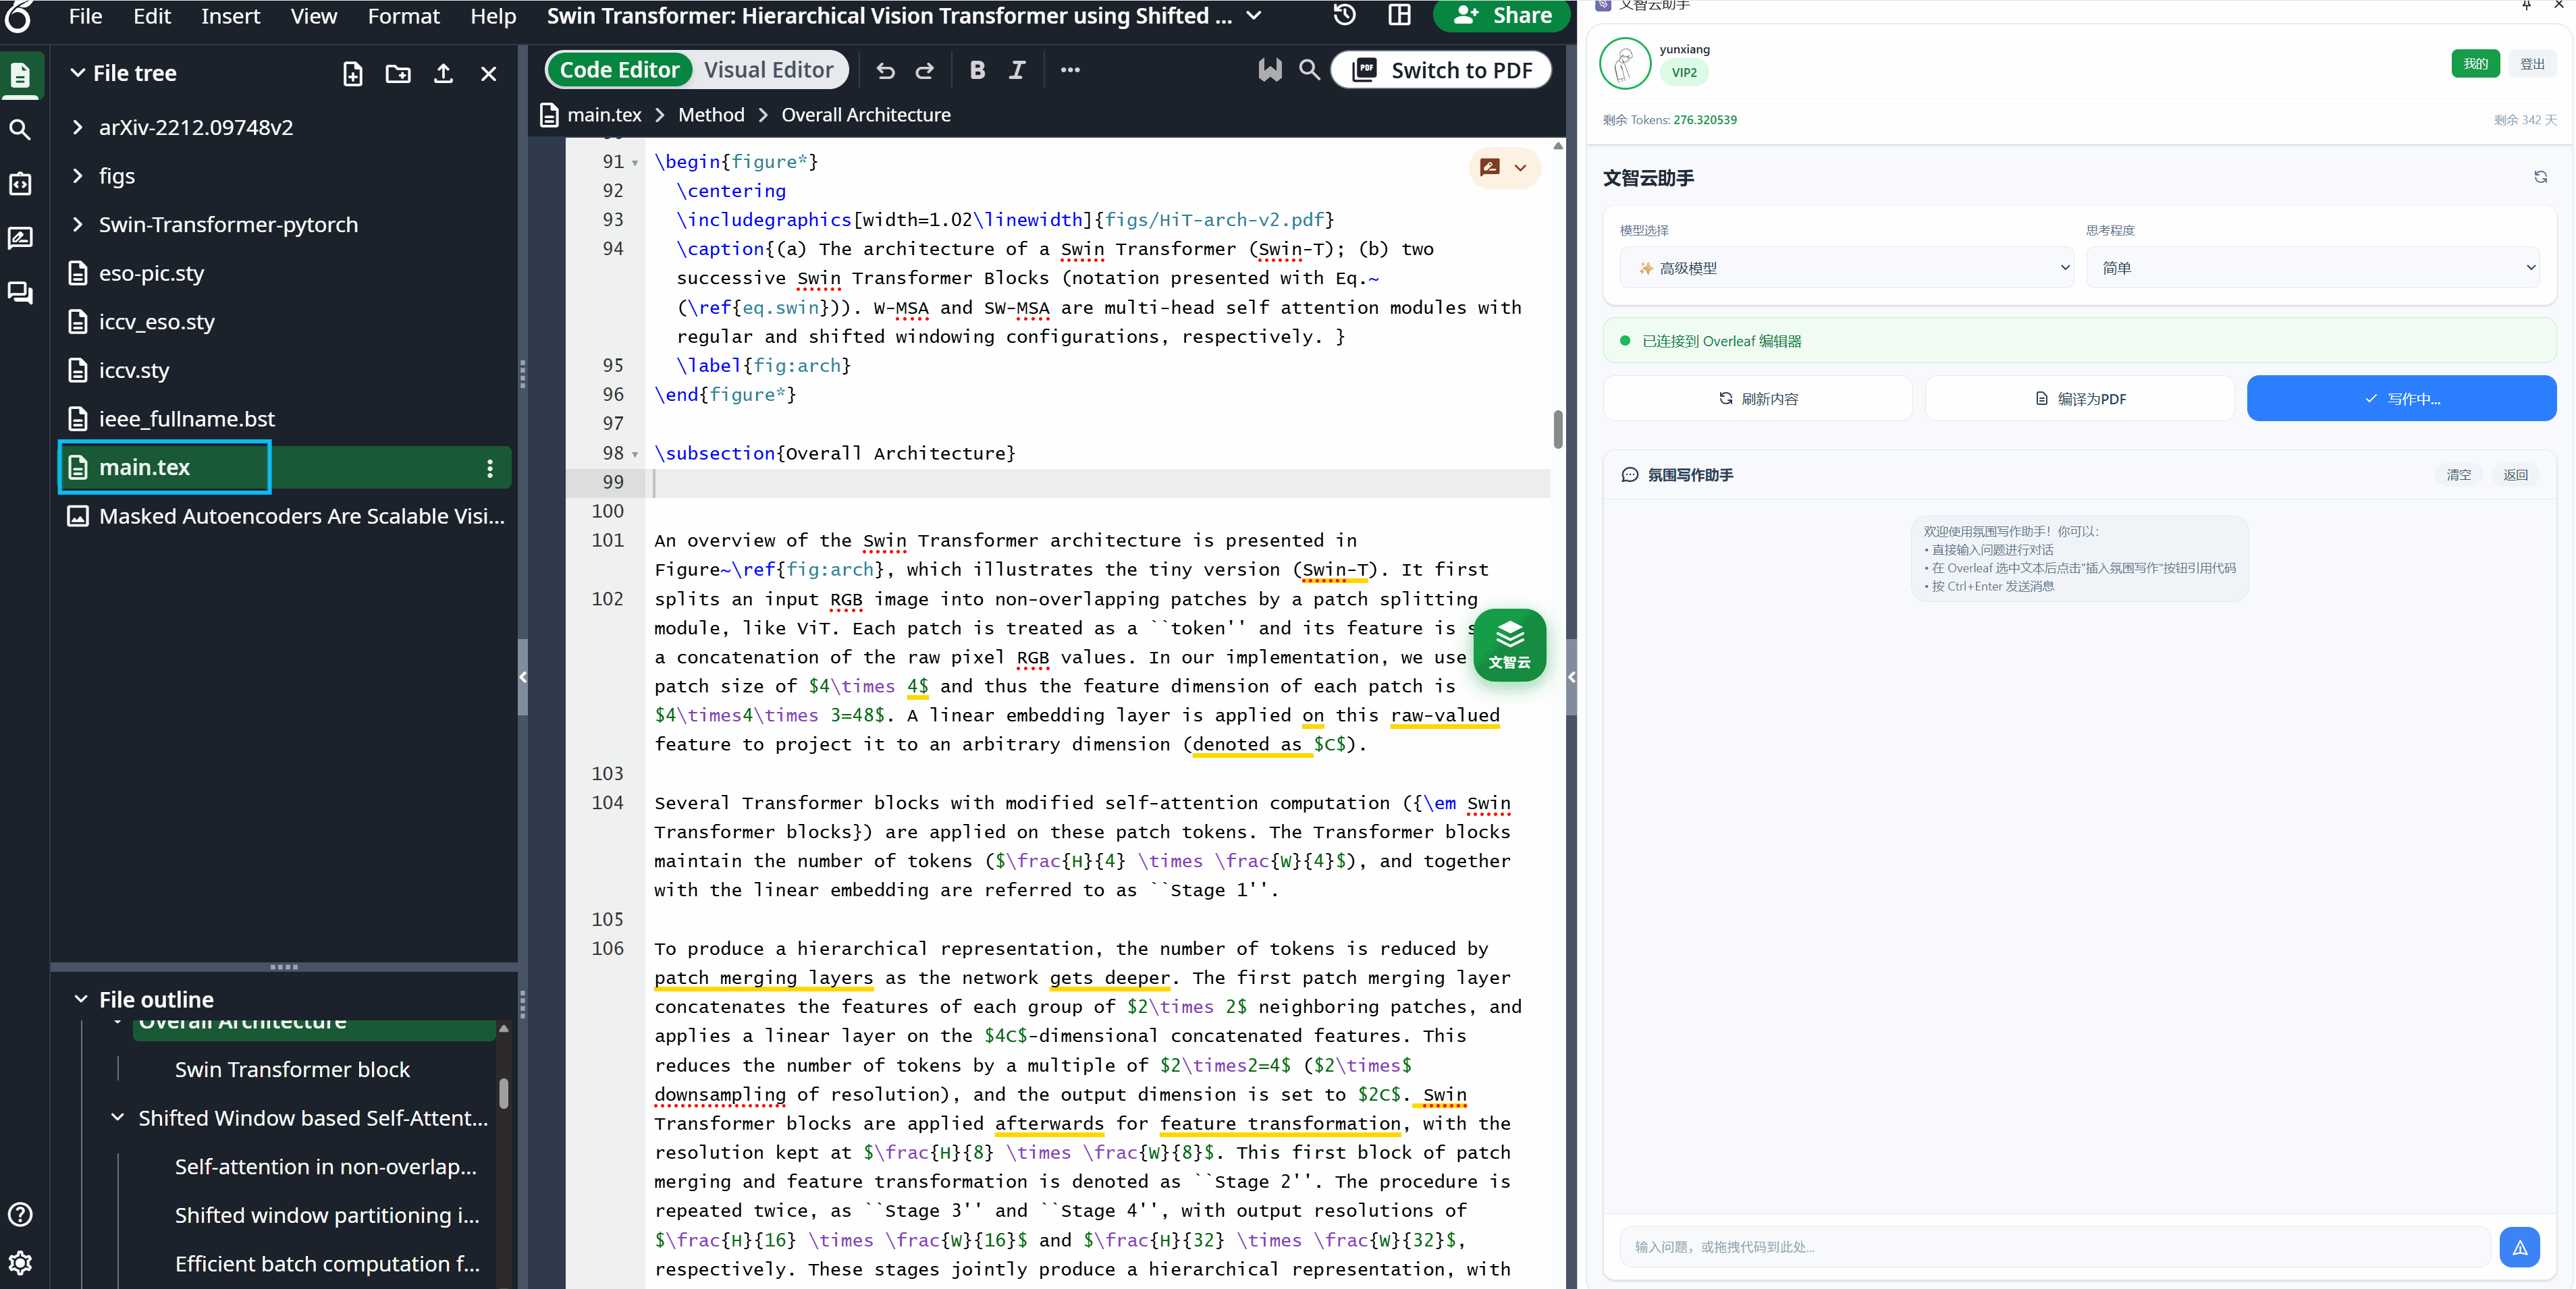The height and width of the screenshot is (1289, 2576).
Task: Open the Insert menu
Action: click(x=230, y=16)
